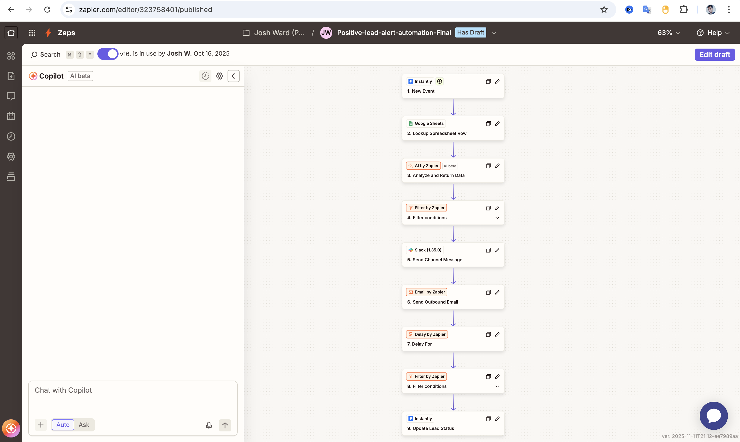Select the Instantly 1. New Event step card
This screenshot has width=740, height=442.
pos(453,86)
